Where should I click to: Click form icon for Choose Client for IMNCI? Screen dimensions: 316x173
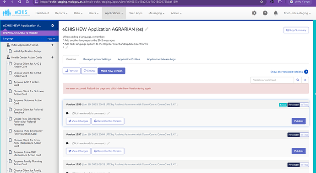coord(10,73)
